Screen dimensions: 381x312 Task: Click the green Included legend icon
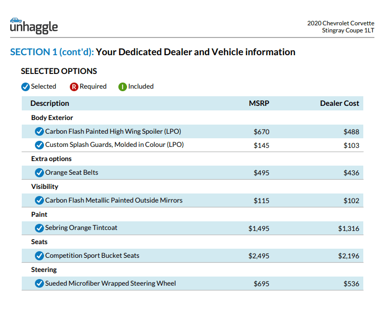click(122, 87)
